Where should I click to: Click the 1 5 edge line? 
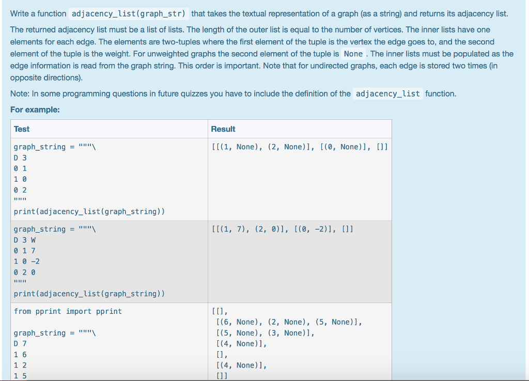tap(19, 375)
